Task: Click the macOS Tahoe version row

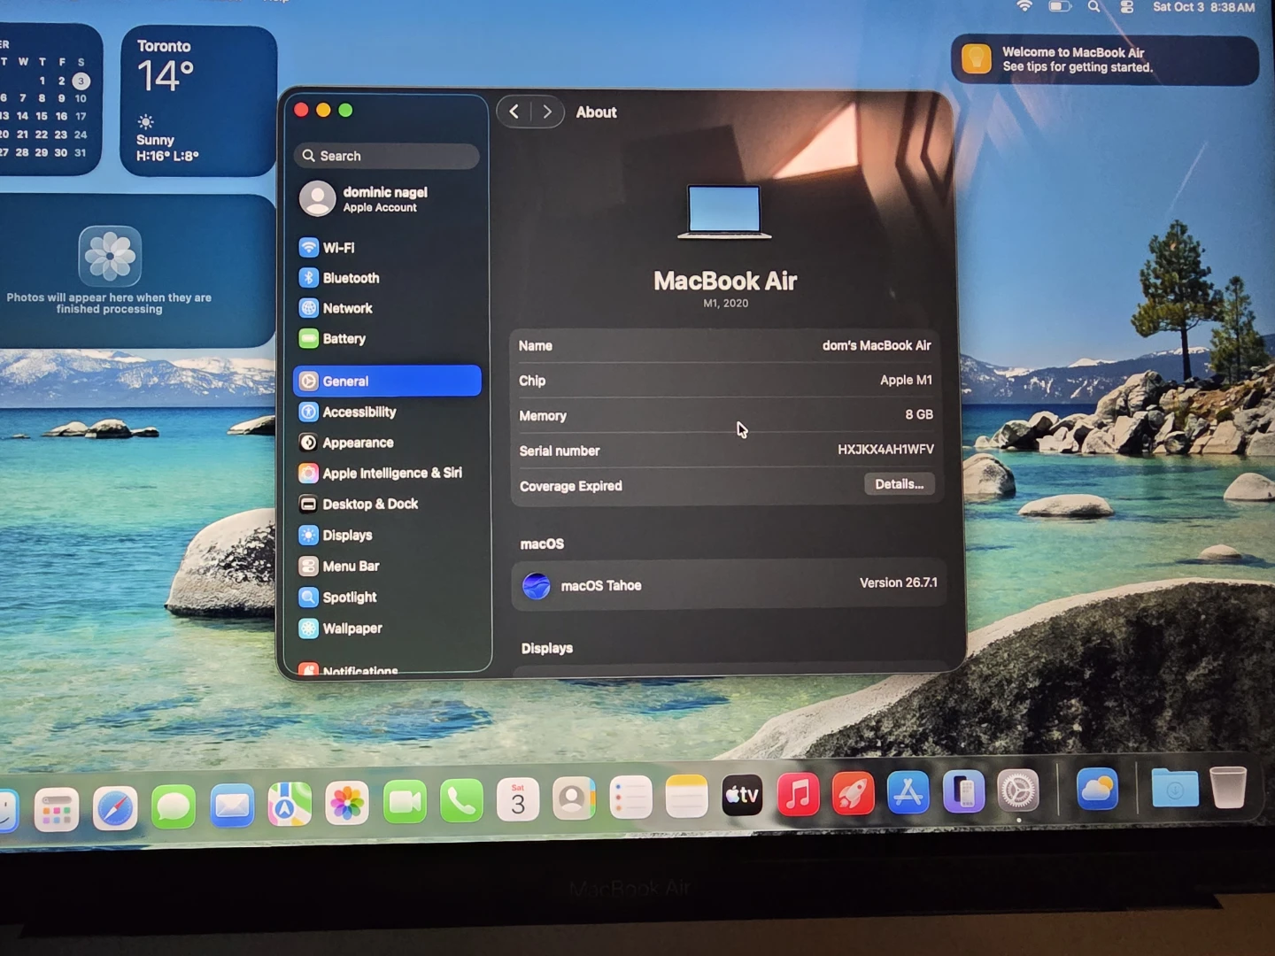Action: (728, 584)
